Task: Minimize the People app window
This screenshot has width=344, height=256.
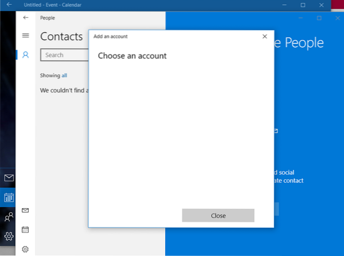Action: [x=301, y=18]
